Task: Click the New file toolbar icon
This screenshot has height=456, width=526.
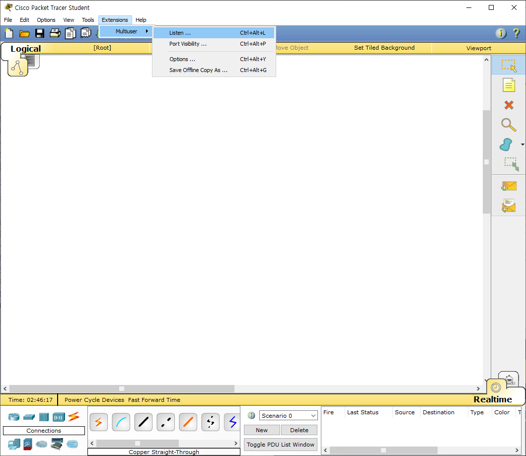Action: [x=9, y=33]
